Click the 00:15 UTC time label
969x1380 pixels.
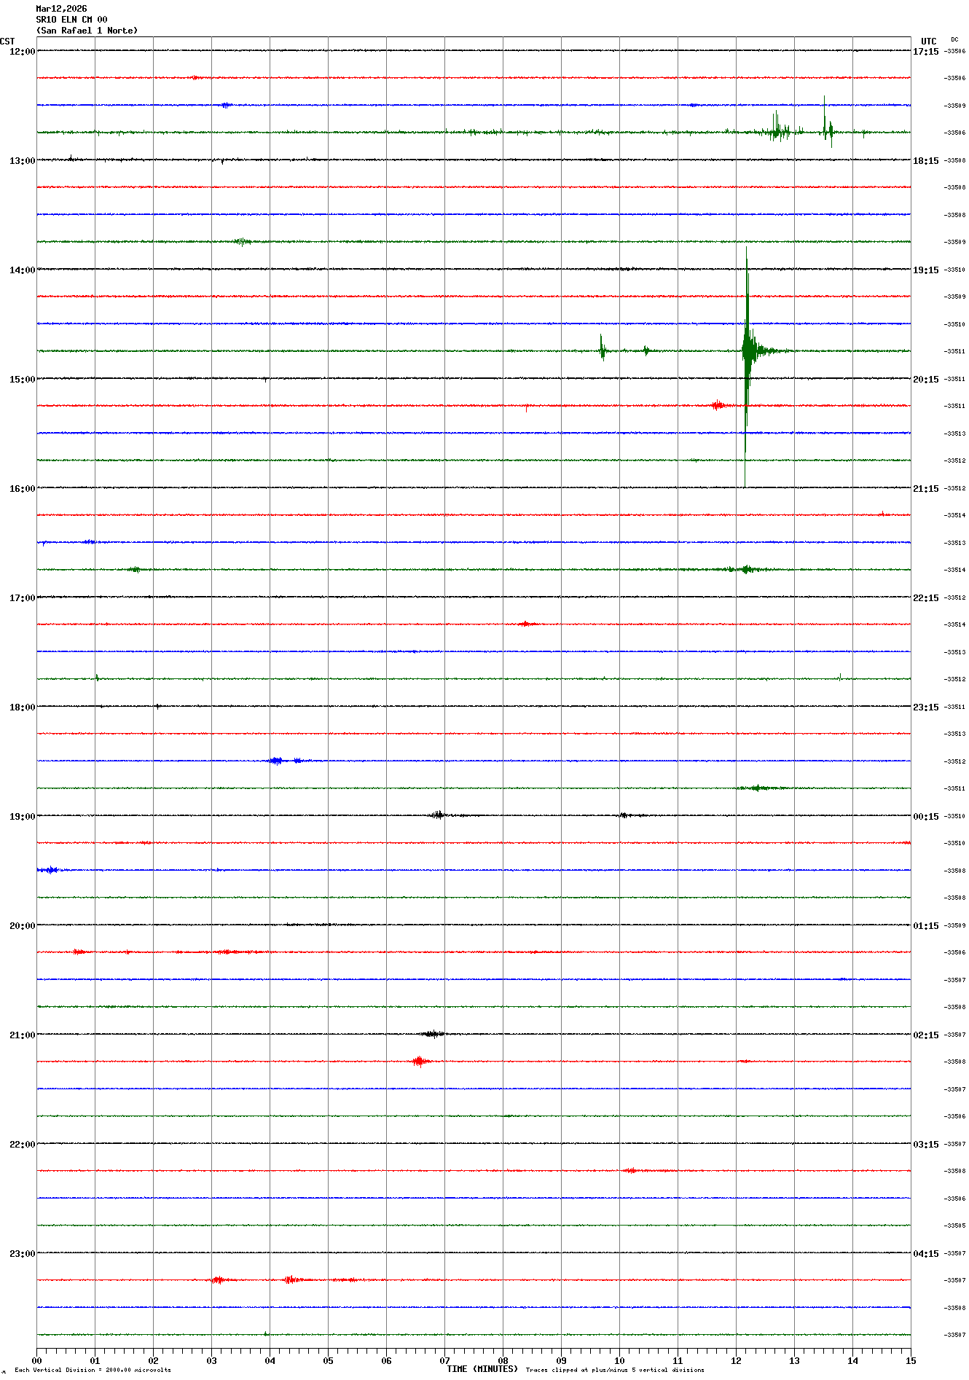click(x=925, y=817)
